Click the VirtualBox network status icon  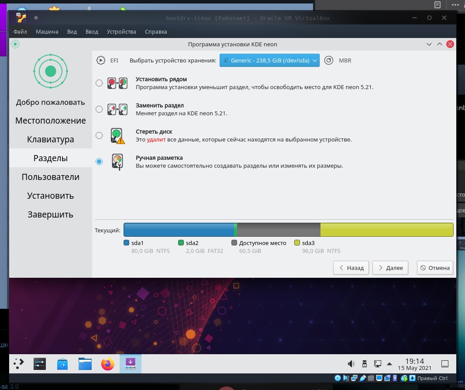354,378
